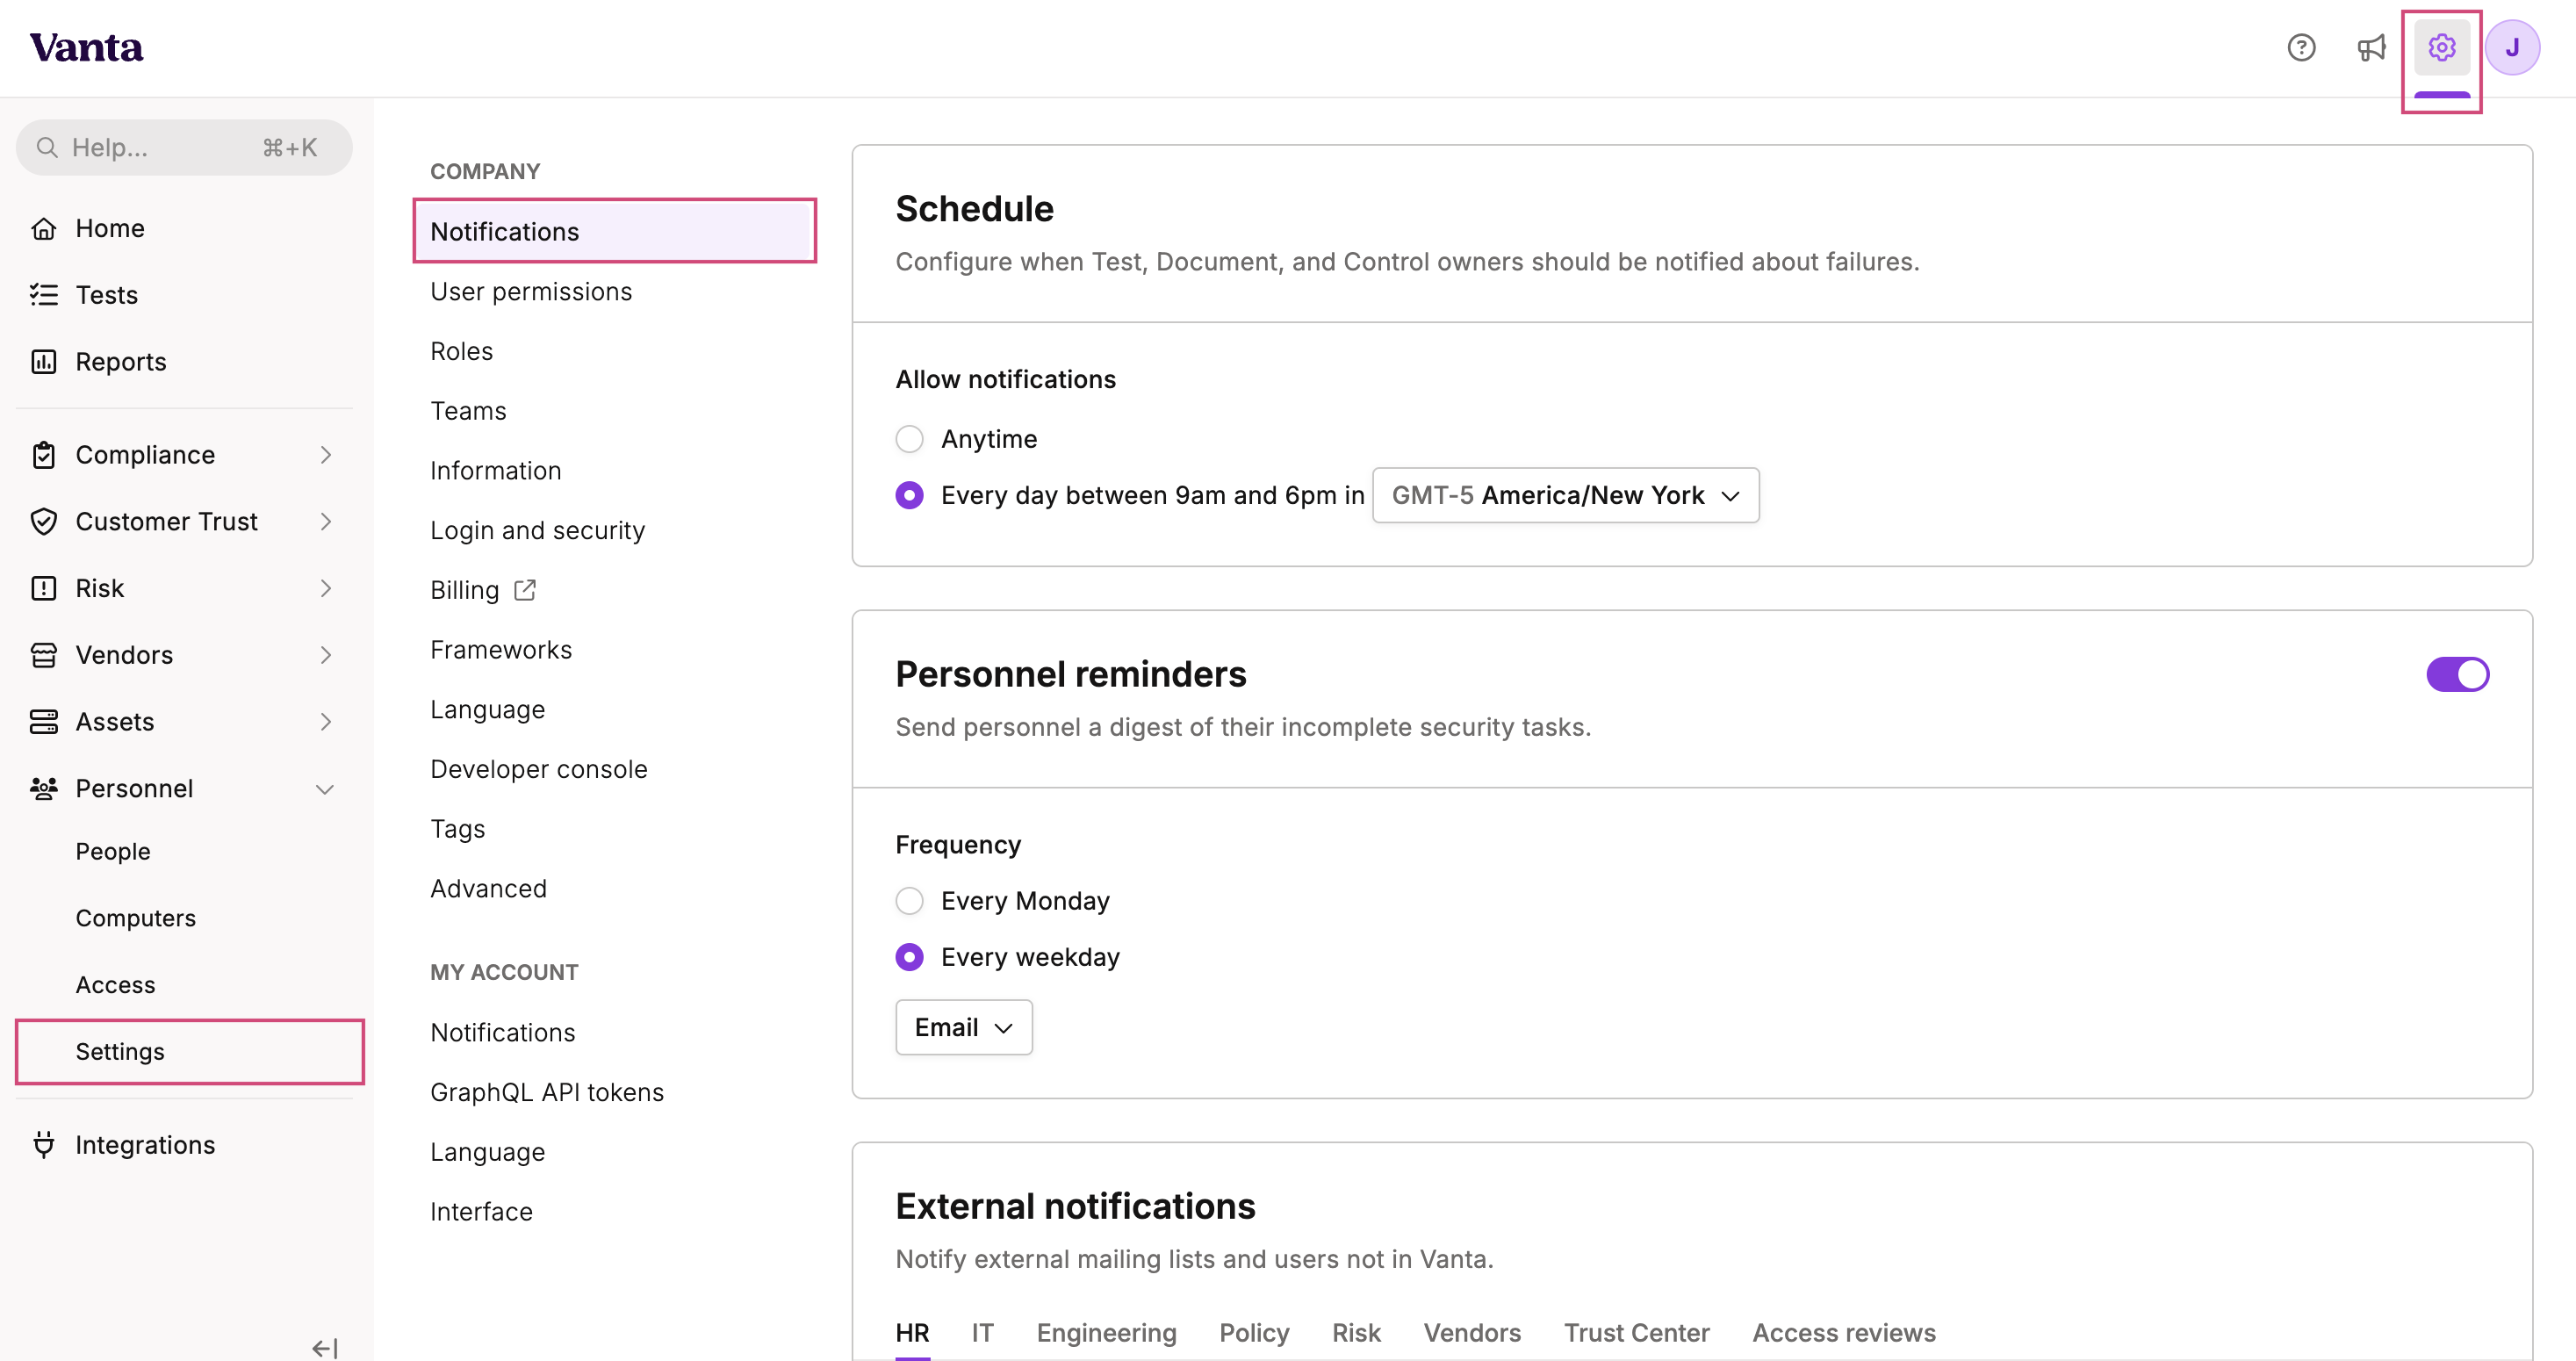
Task: Open the Teams settings page
Action: click(x=468, y=411)
